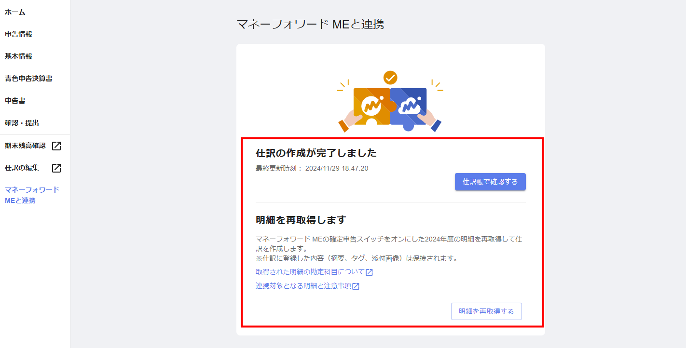Click 明細を再取得します heading

[x=301, y=220]
